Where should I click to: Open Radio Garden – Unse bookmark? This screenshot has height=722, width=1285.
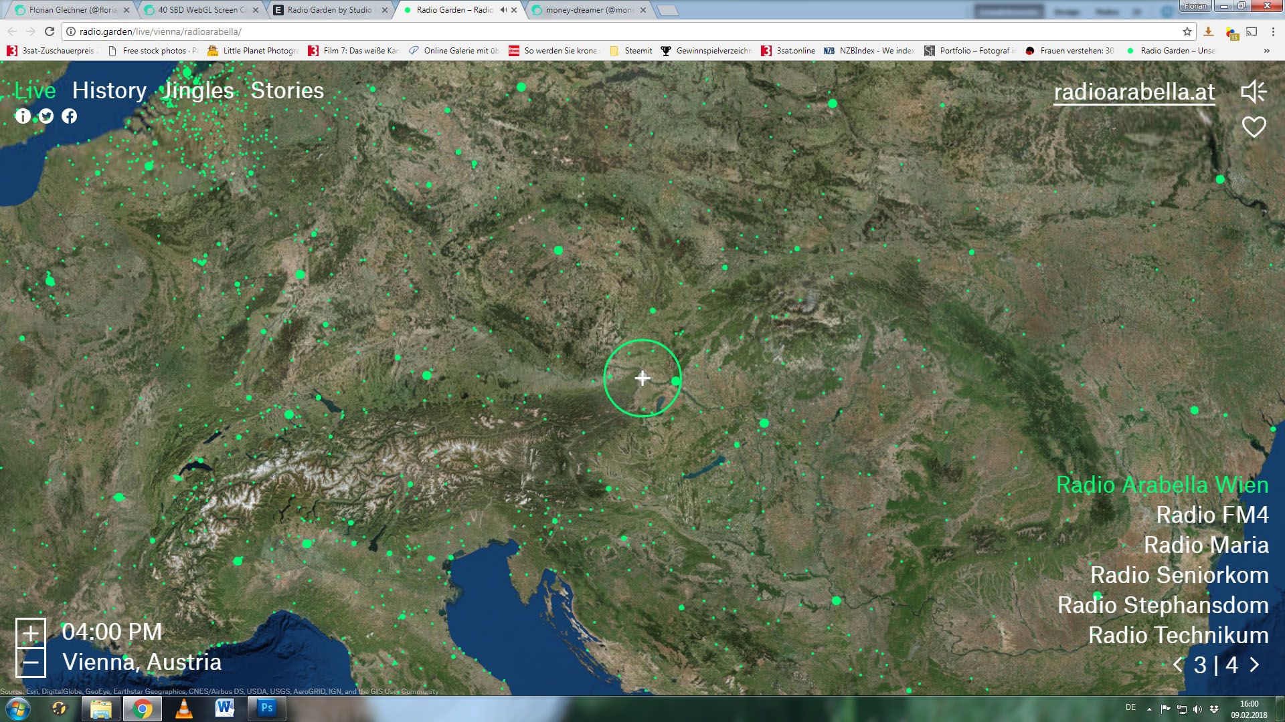coord(1171,51)
